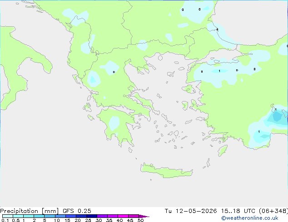Viewport: 288px width, 222px height.
Task: Click the '40' legend scale label
Action: (x=119, y=220)
